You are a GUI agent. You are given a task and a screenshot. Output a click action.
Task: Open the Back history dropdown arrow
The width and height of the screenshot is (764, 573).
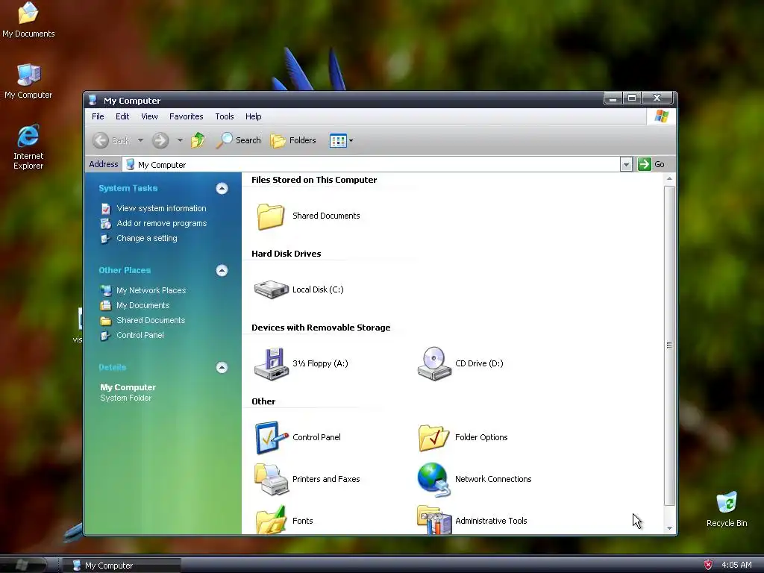coord(140,140)
